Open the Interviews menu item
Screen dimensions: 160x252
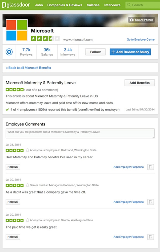point(112,5)
